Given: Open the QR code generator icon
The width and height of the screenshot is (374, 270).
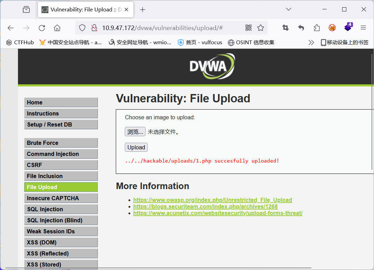Looking at the screenshot, I should [249, 28].
